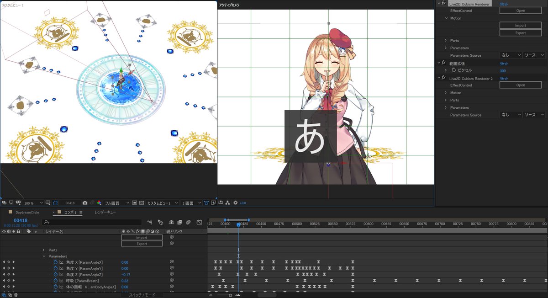Screen dimensions: 548x298
Task: Click the timeline layer search field
Action: [x=91, y=222]
